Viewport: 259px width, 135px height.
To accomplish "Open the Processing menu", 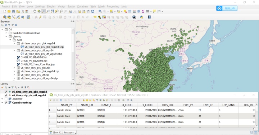I will [113, 6].
